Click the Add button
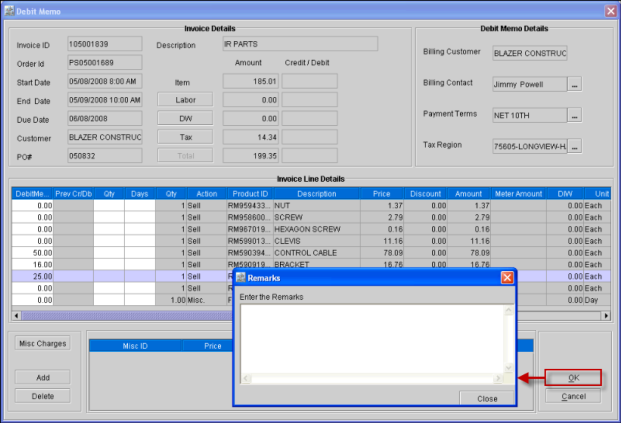 (x=42, y=377)
